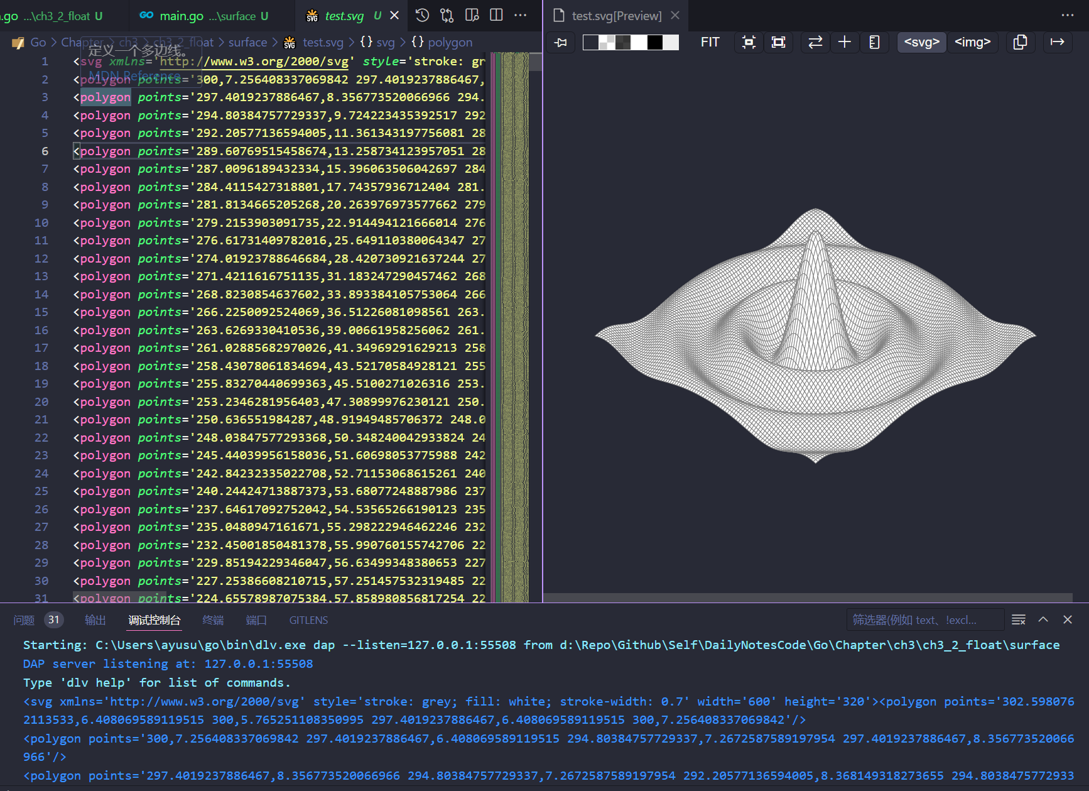Click the 31 problems count badge
The height and width of the screenshot is (791, 1089).
(x=54, y=619)
